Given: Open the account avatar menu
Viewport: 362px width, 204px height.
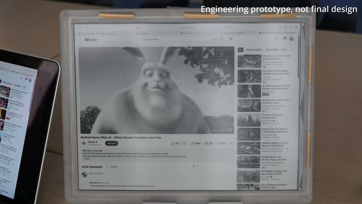Looking at the screenshot, I should tap(291, 39).
